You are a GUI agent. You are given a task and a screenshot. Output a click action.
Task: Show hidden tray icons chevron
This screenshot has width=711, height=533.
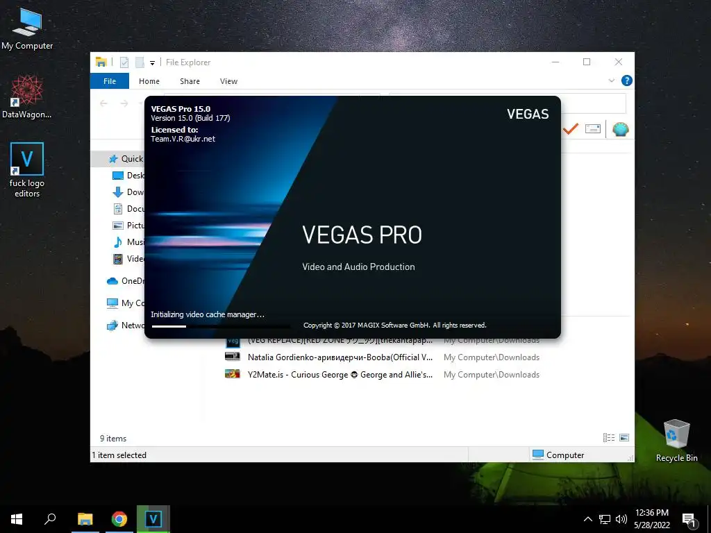587,519
